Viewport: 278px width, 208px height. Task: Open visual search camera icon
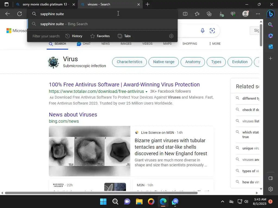click(212, 31)
